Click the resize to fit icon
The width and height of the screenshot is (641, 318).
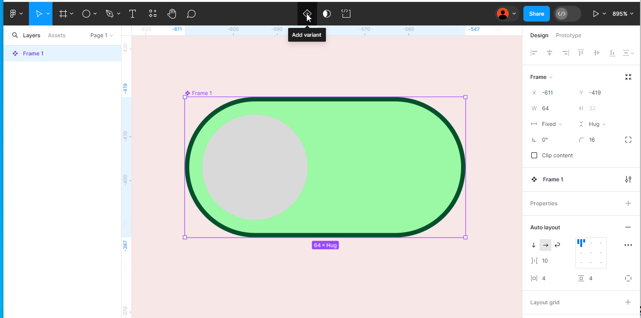[628, 77]
